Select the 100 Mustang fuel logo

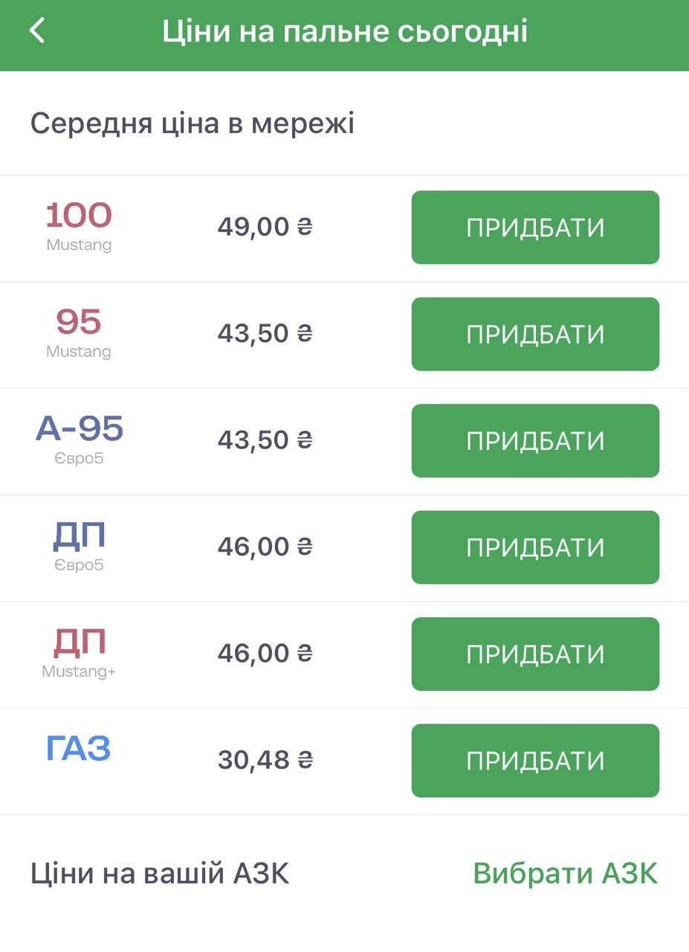coord(79,225)
